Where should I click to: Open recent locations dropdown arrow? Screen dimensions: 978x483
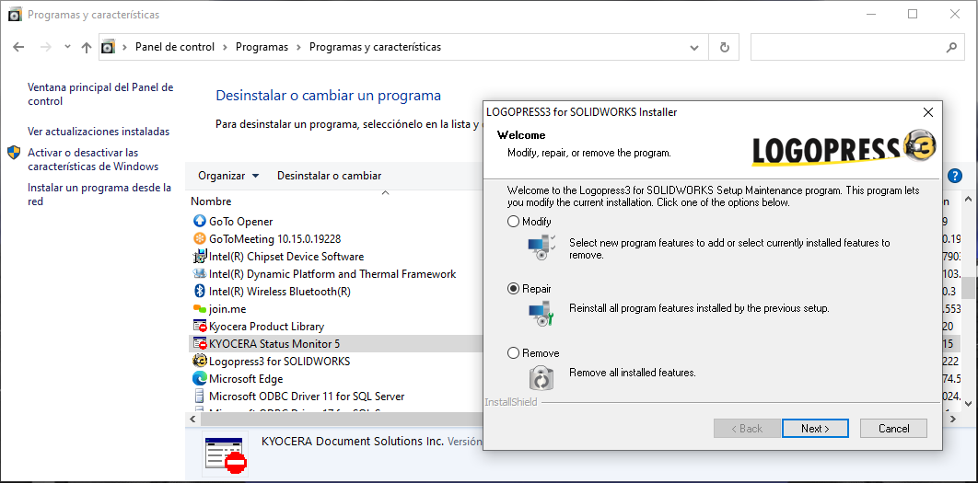click(x=67, y=47)
